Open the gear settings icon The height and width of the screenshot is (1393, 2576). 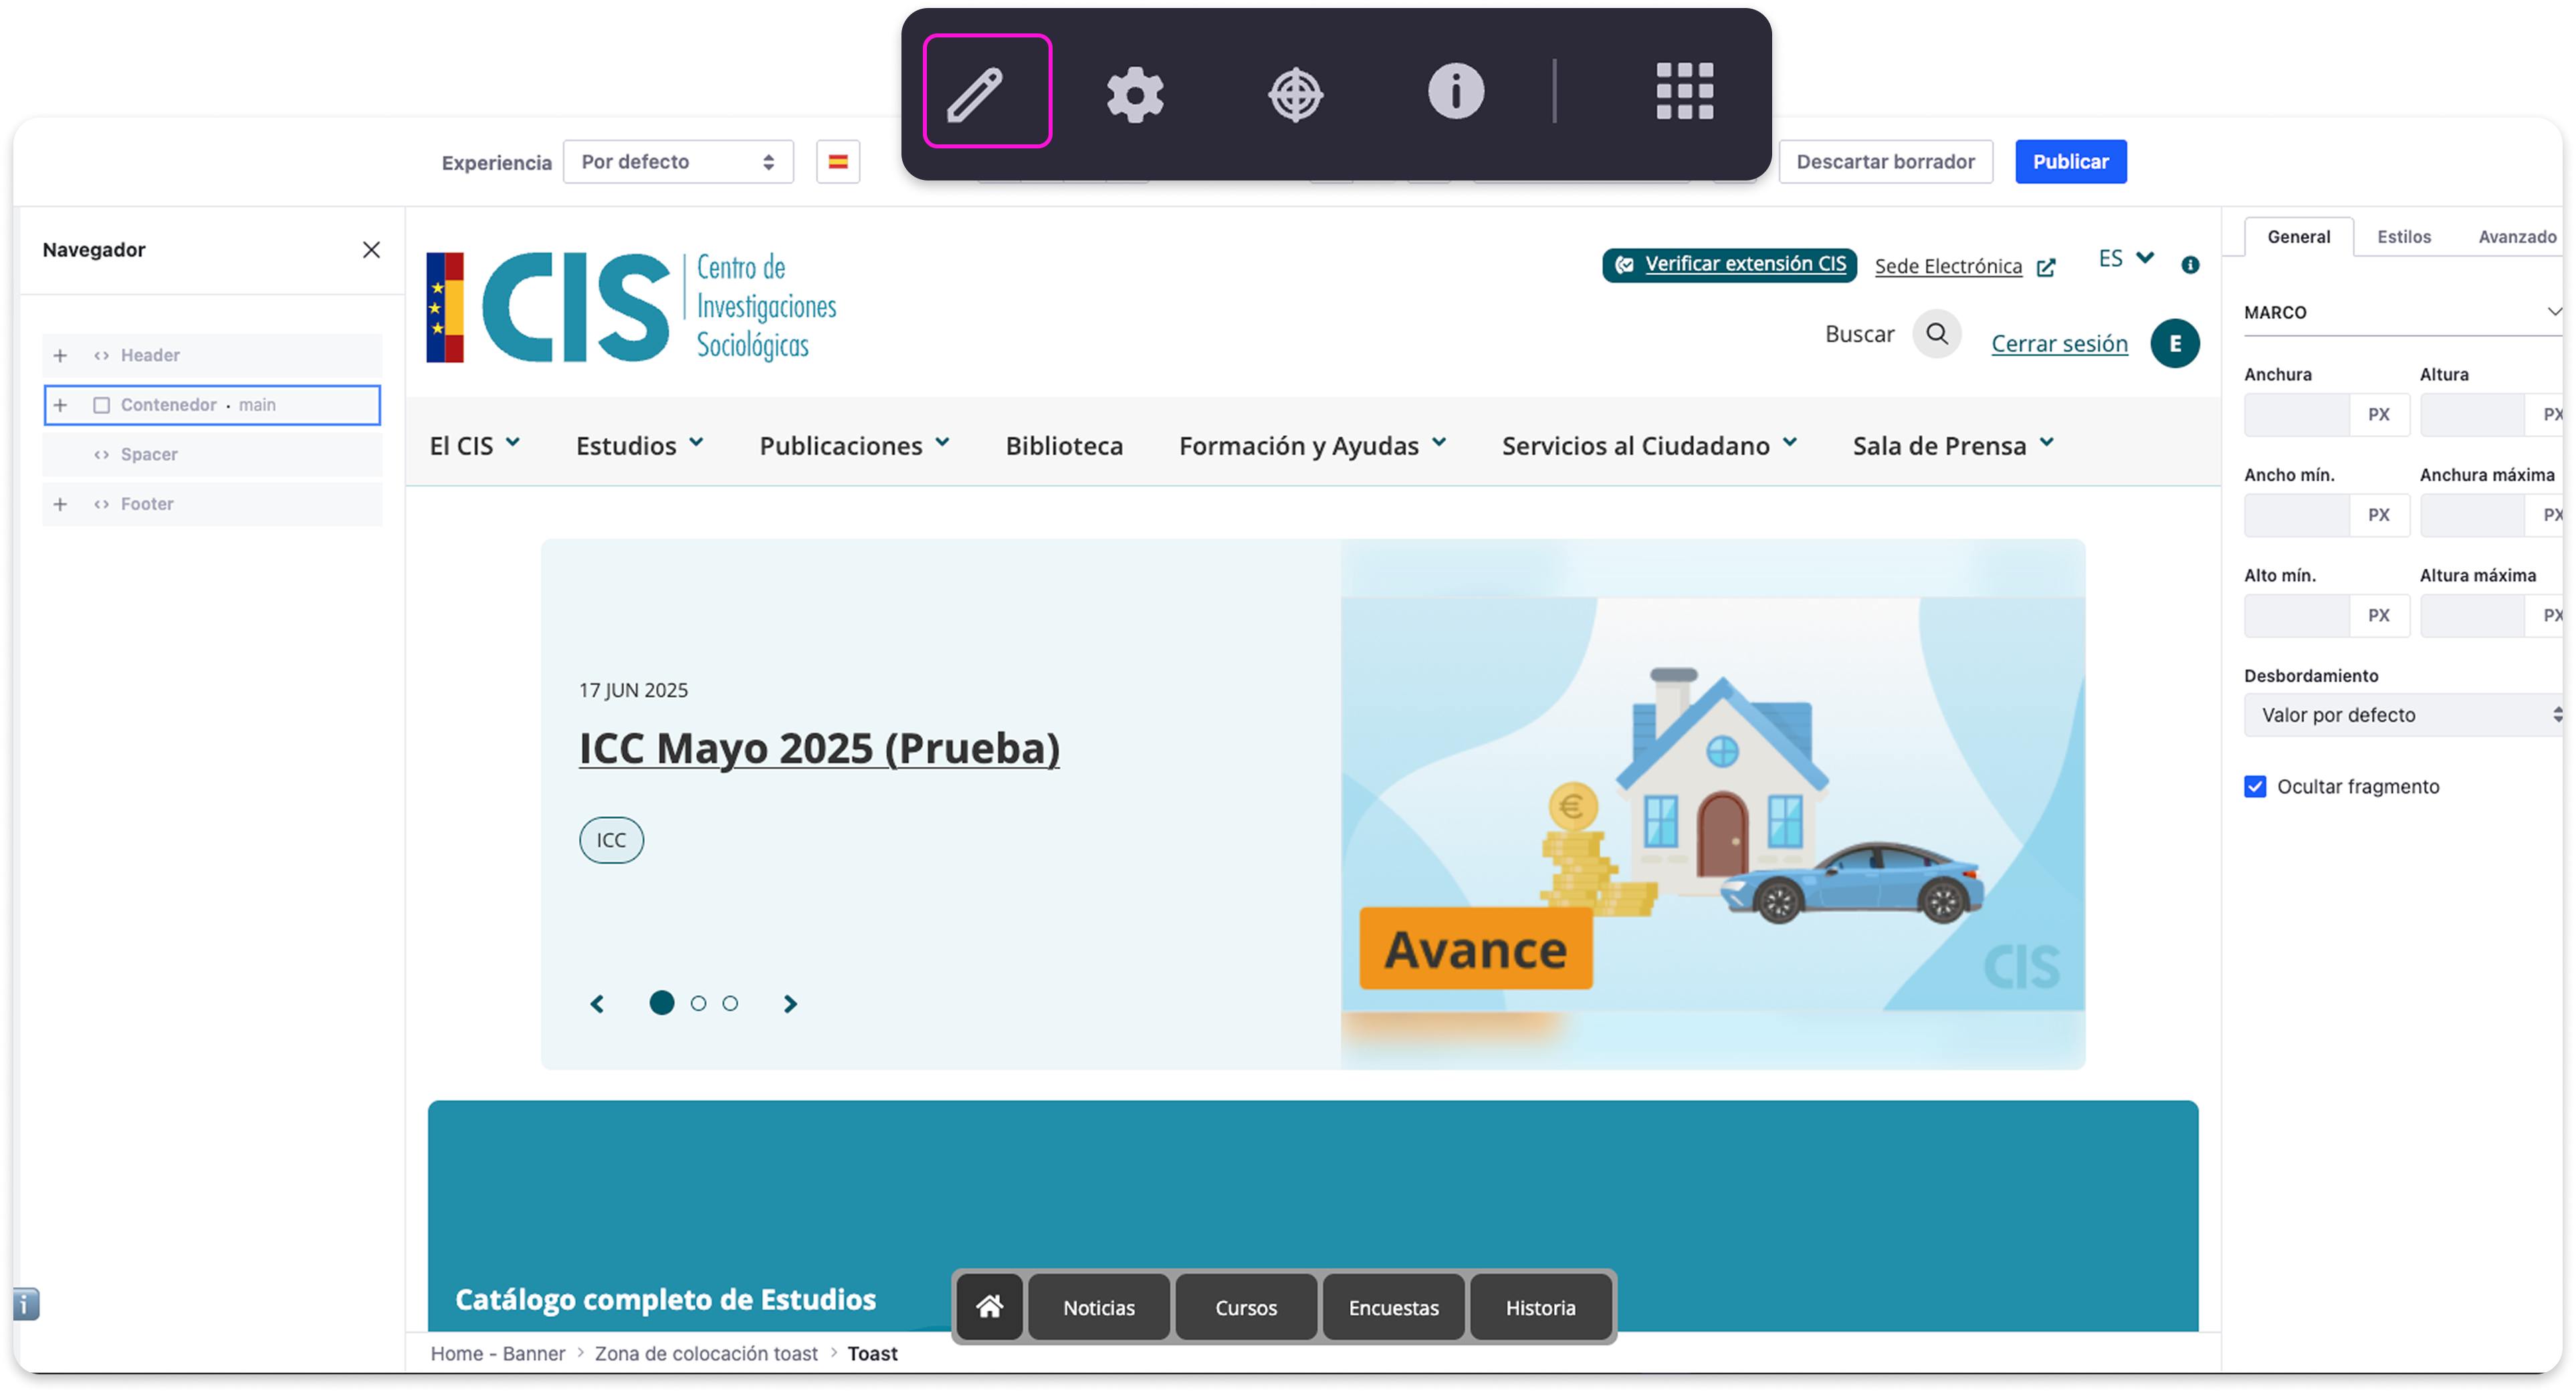(1135, 94)
